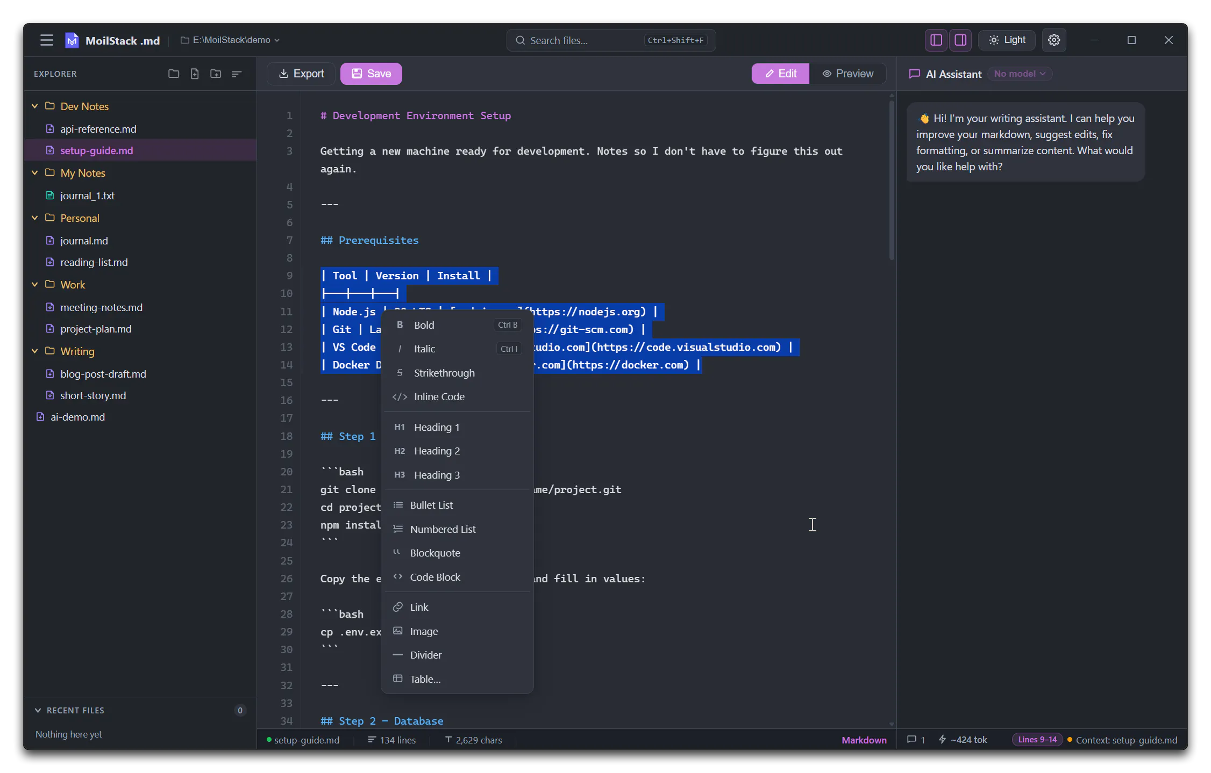
Task: Switch to Preview mode tab
Action: click(848, 74)
